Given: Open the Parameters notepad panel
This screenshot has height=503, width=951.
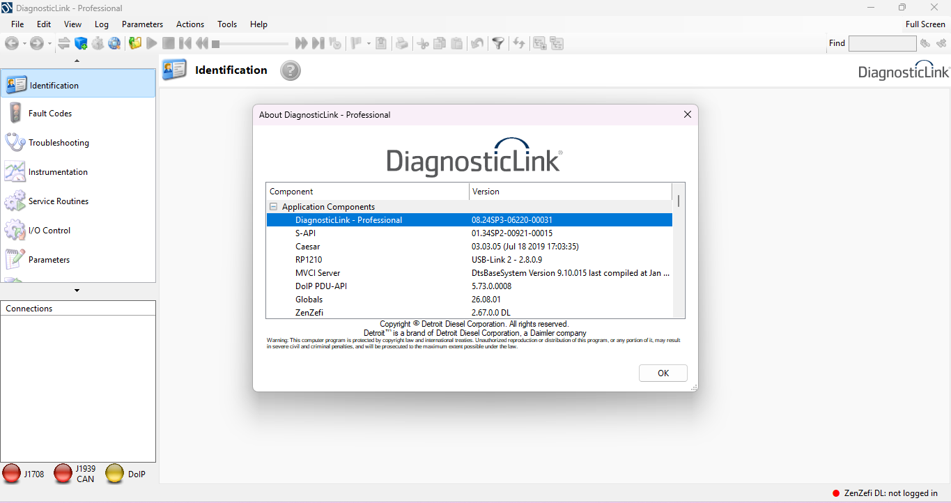Looking at the screenshot, I should pyautogui.click(x=78, y=259).
